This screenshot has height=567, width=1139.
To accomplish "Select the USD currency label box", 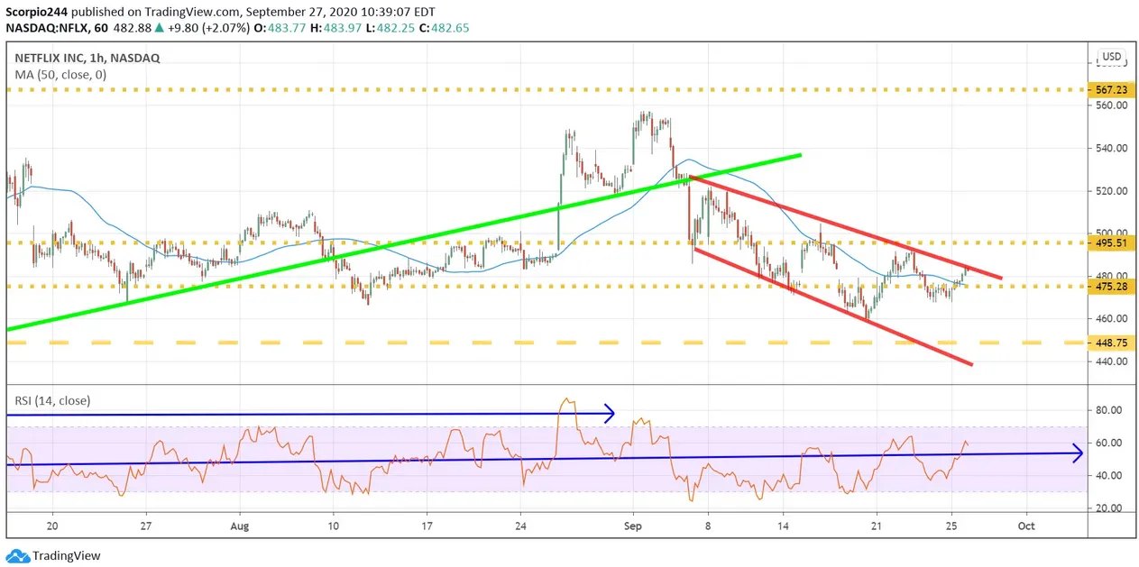I will (x=1111, y=57).
